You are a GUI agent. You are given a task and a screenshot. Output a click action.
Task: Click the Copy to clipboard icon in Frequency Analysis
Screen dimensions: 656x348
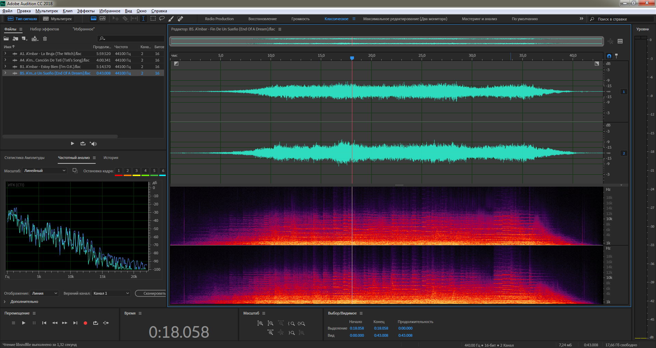(75, 171)
